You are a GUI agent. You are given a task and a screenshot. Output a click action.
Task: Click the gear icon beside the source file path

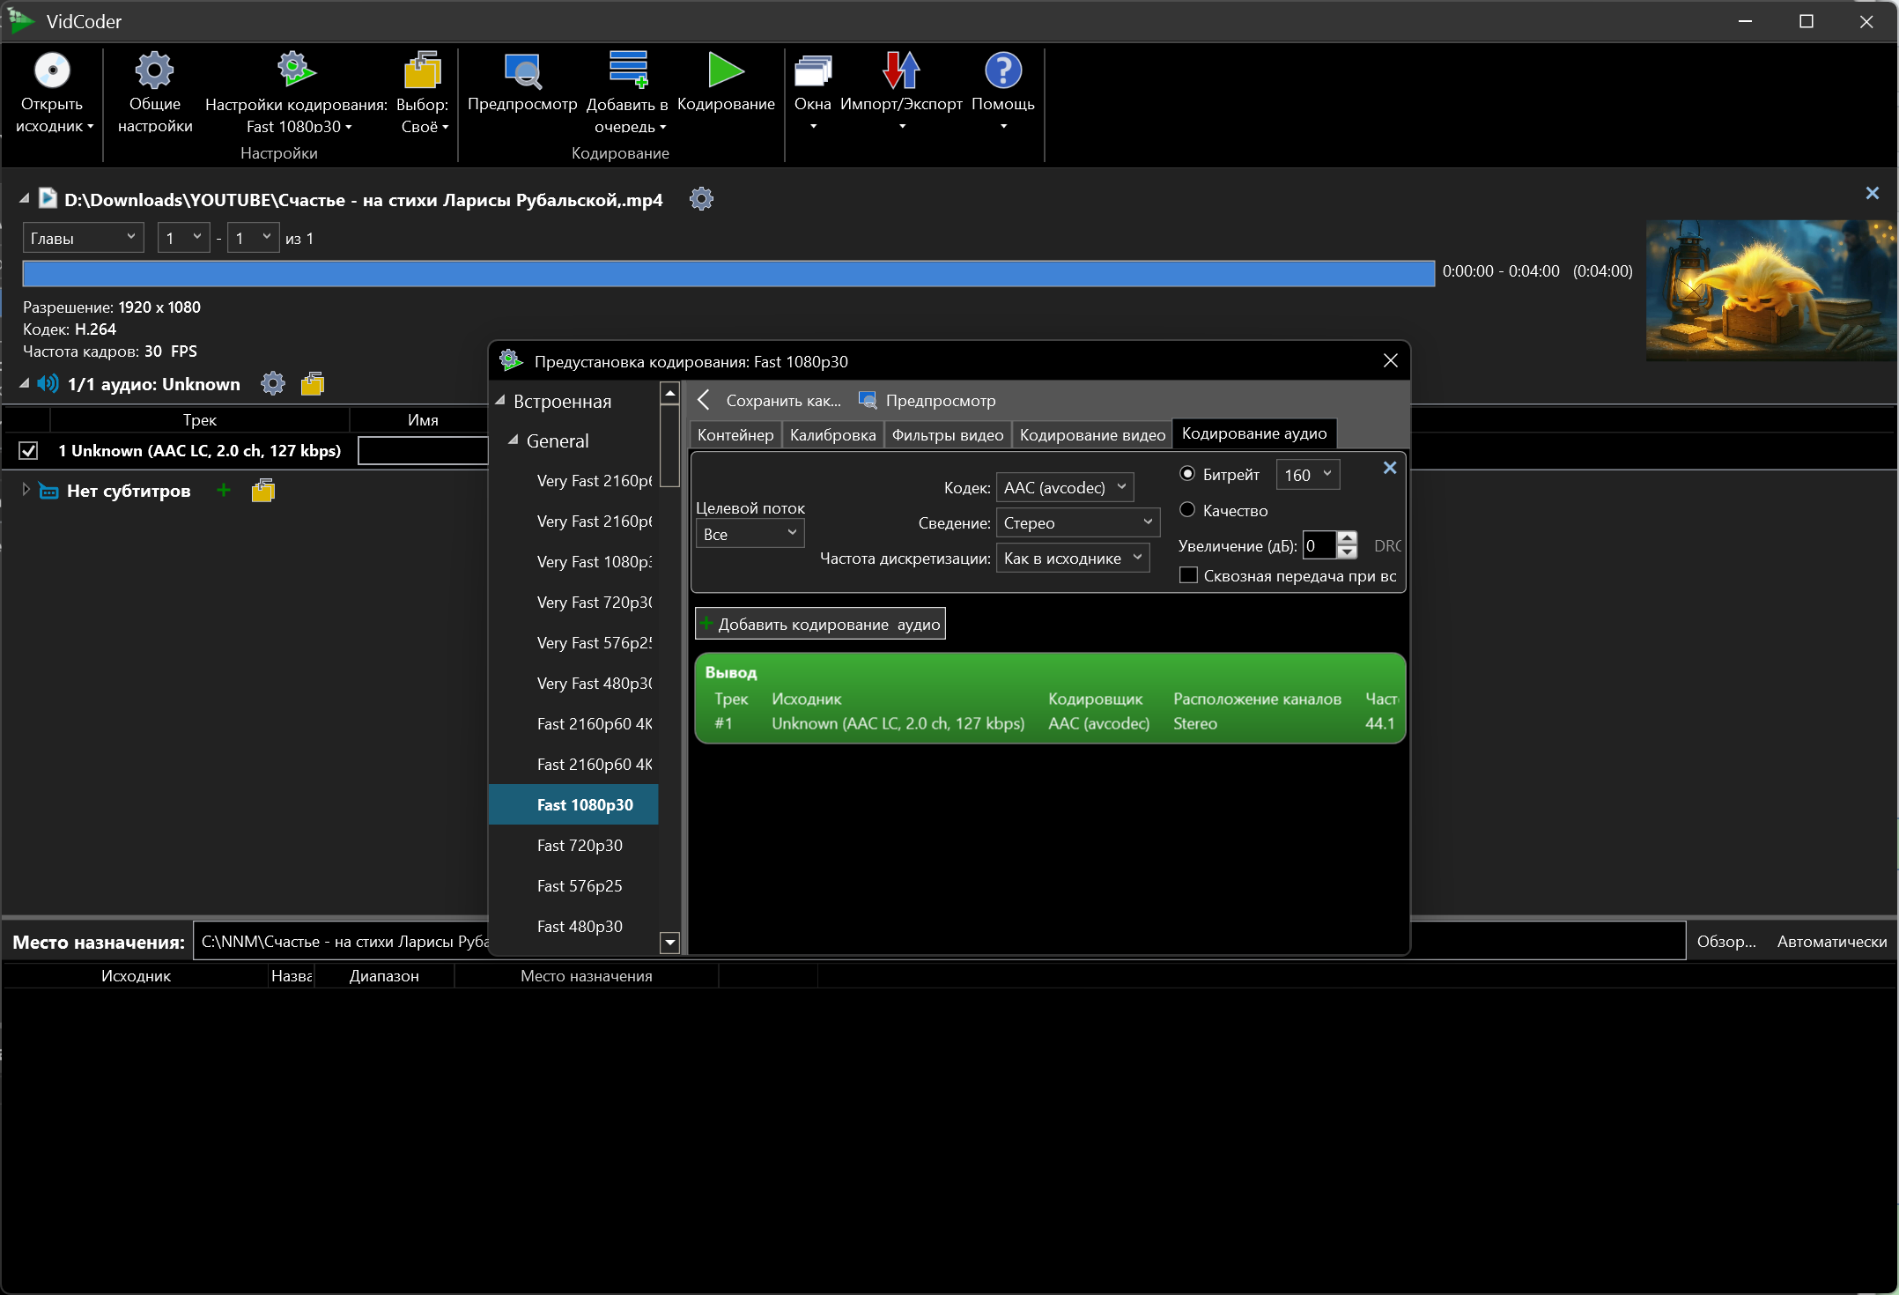click(x=701, y=199)
